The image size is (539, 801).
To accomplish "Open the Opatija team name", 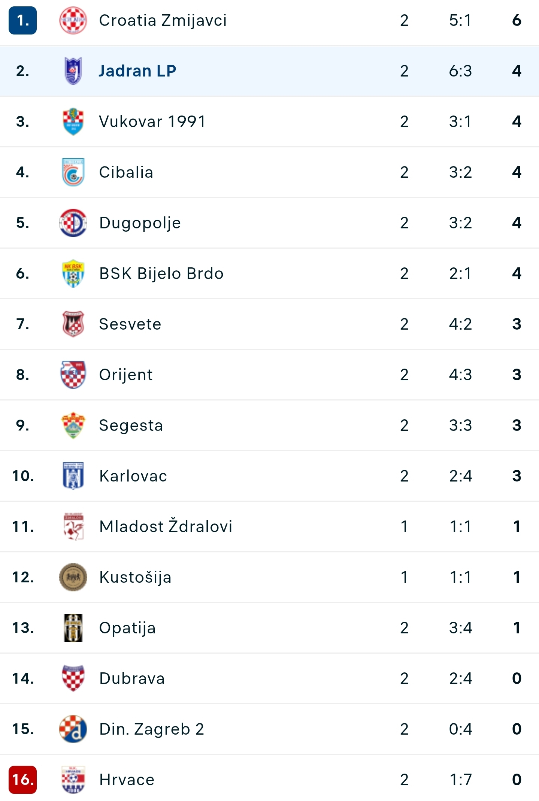I will click(127, 628).
